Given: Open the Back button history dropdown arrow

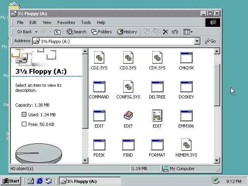Looking at the screenshot, I should [36, 32].
